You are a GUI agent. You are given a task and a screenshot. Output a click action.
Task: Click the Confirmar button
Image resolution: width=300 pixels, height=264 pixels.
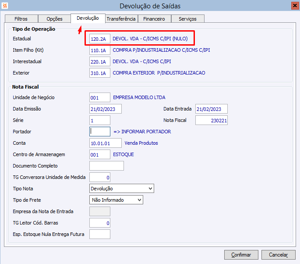[x=241, y=255]
